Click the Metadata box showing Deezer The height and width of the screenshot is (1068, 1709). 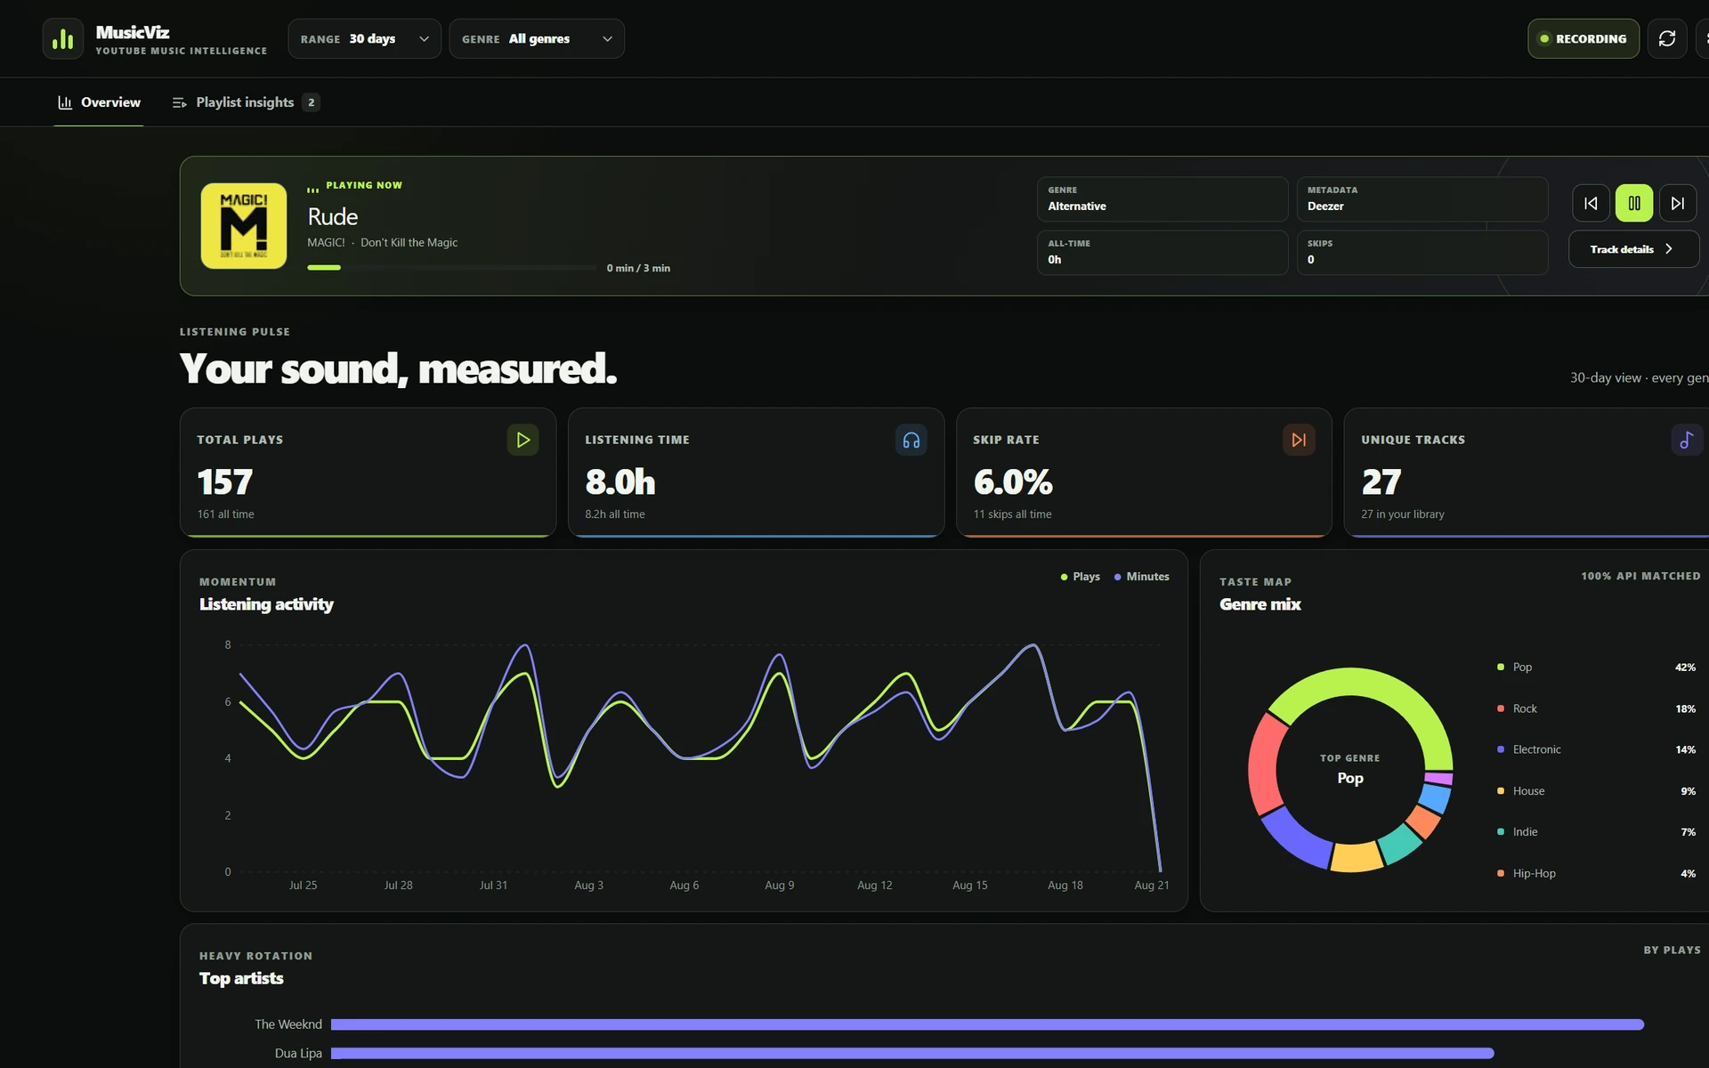(x=1421, y=199)
